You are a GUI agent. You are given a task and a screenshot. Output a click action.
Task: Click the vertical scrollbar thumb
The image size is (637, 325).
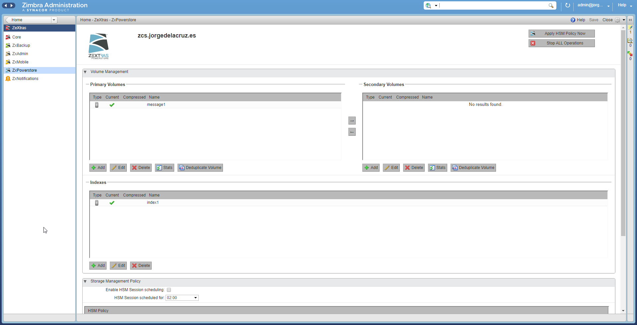click(x=623, y=133)
